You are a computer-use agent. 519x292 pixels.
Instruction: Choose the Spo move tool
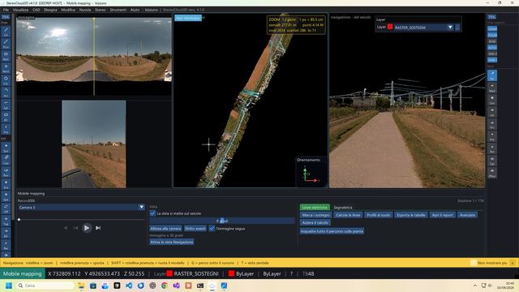[x=6, y=148]
